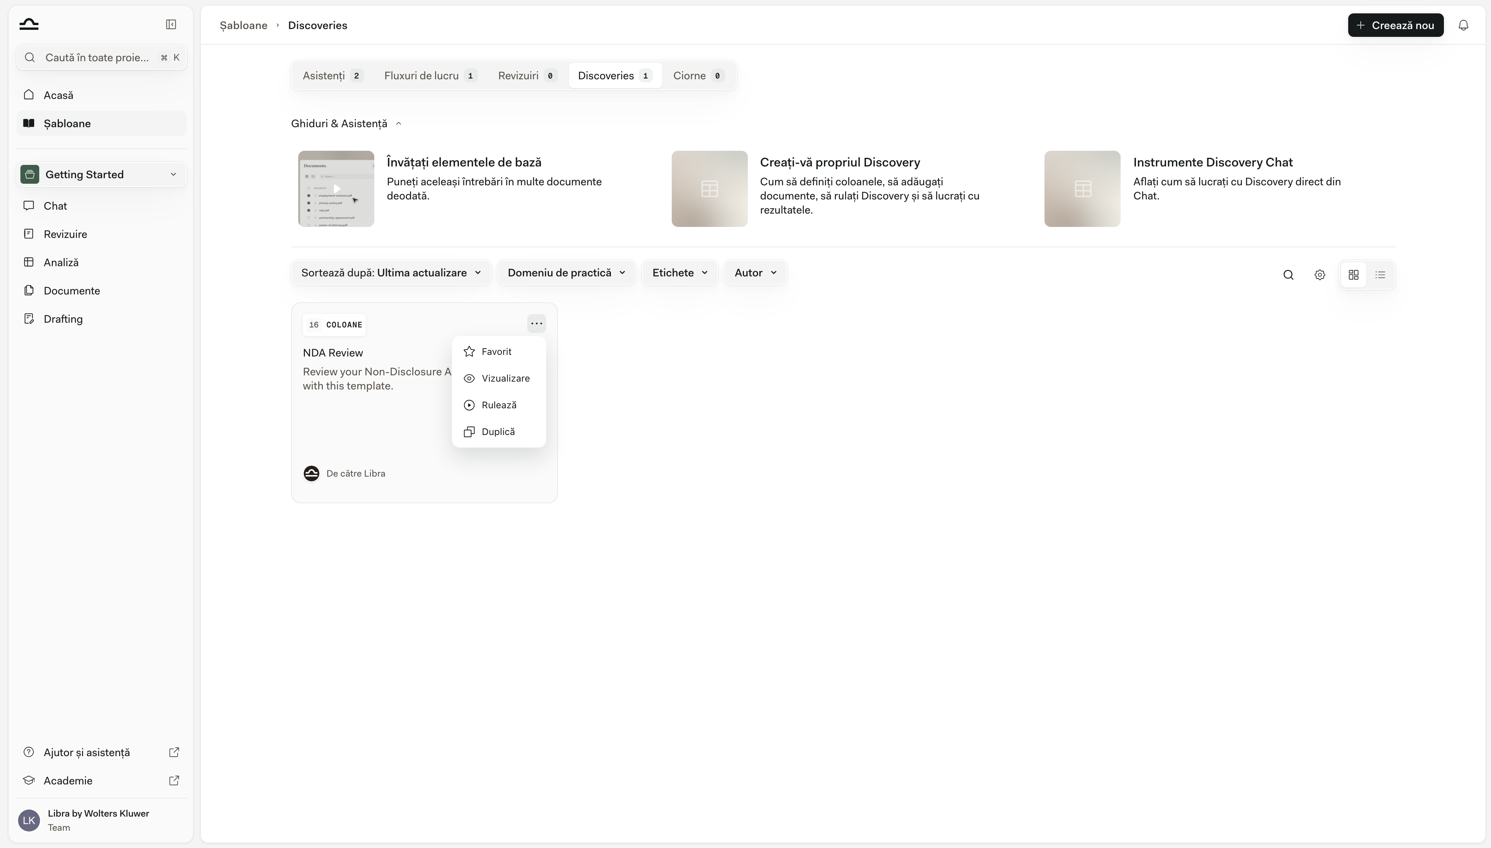The image size is (1491, 848).
Task: Switch to list view
Action: [x=1380, y=275]
